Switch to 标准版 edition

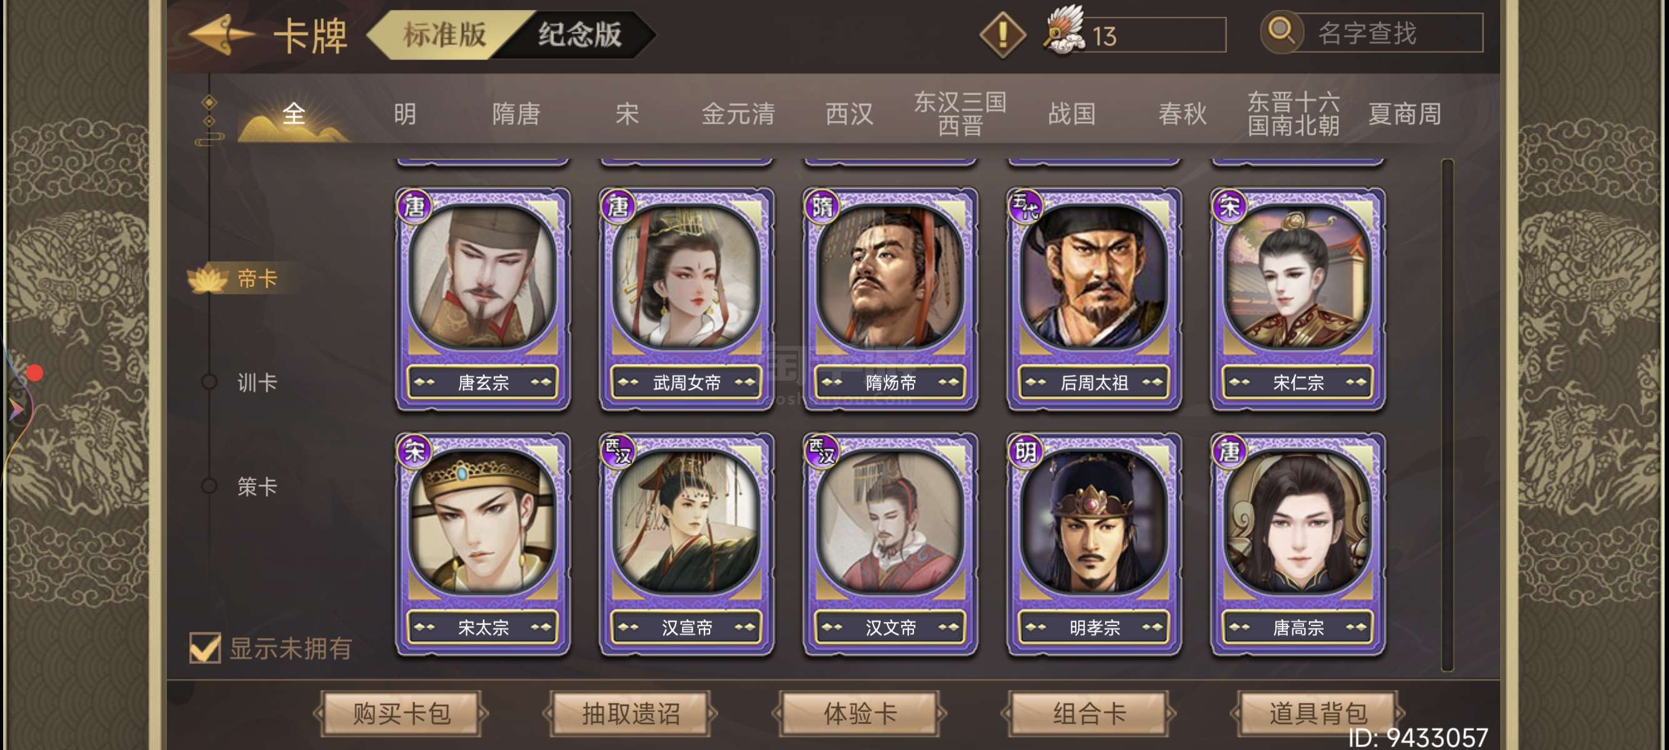click(444, 34)
